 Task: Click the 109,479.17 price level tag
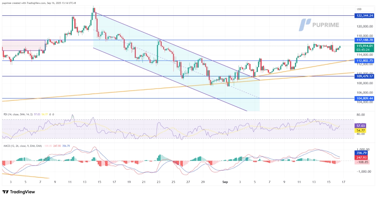point(364,76)
